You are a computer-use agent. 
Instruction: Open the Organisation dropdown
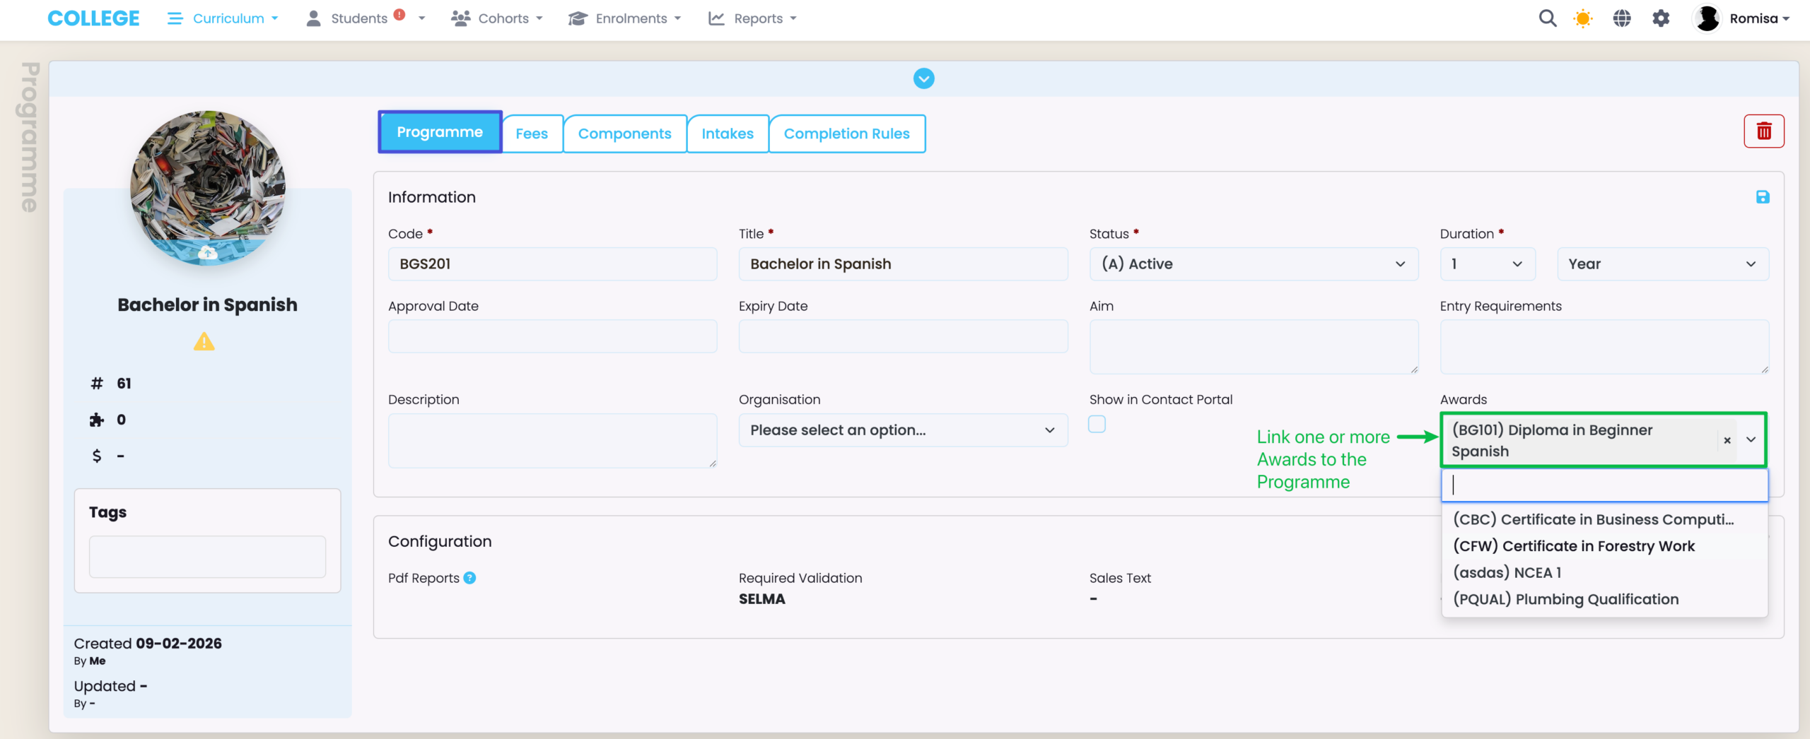tap(902, 430)
